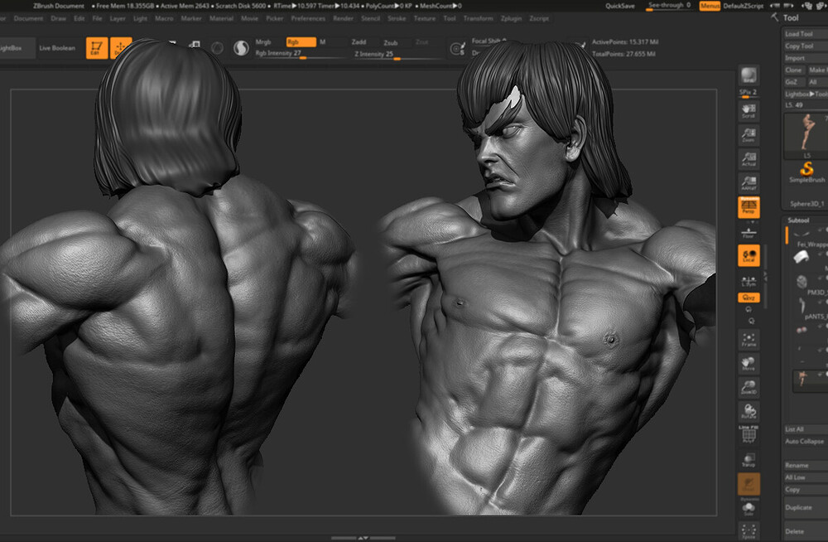Screen dimensions: 828x542
Task: Click the L.Sym symmetry icon
Action: point(749,281)
